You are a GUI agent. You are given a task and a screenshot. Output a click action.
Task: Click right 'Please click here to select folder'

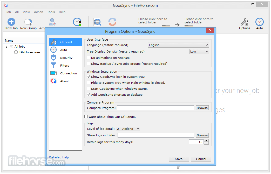(199, 21)
